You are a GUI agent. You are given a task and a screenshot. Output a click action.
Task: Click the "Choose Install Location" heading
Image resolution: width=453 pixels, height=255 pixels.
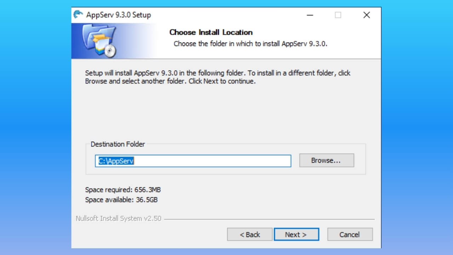[211, 32]
